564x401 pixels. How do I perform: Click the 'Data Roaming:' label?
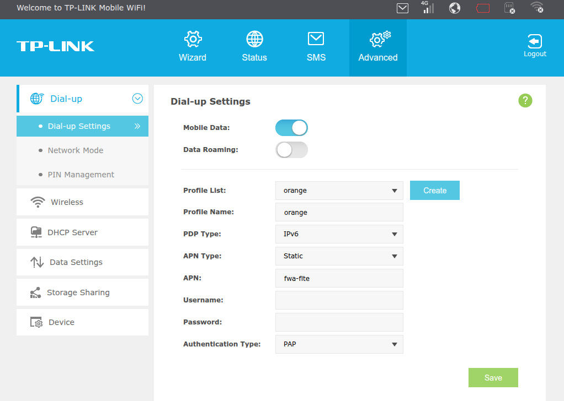[x=211, y=150]
